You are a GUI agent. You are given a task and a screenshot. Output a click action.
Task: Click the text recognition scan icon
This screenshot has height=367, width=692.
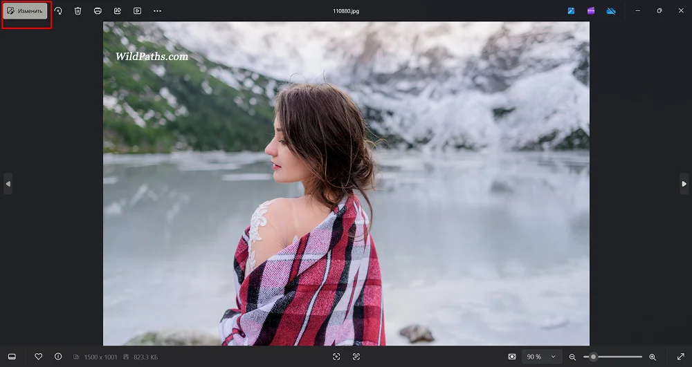click(x=356, y=357)
